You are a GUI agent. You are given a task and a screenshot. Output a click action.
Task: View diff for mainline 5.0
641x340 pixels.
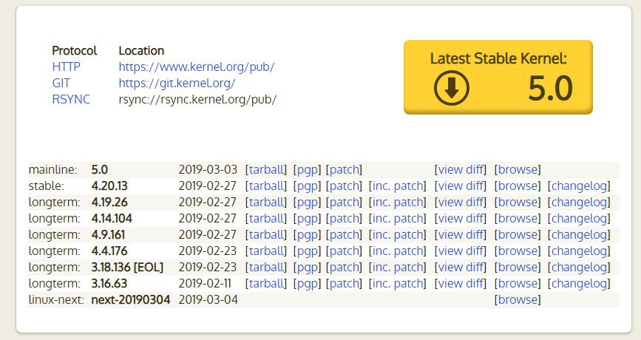[x=461, y=169]
